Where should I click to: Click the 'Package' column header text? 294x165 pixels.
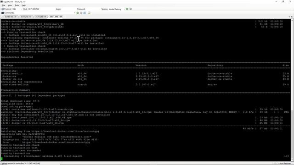tap(8, 65)
